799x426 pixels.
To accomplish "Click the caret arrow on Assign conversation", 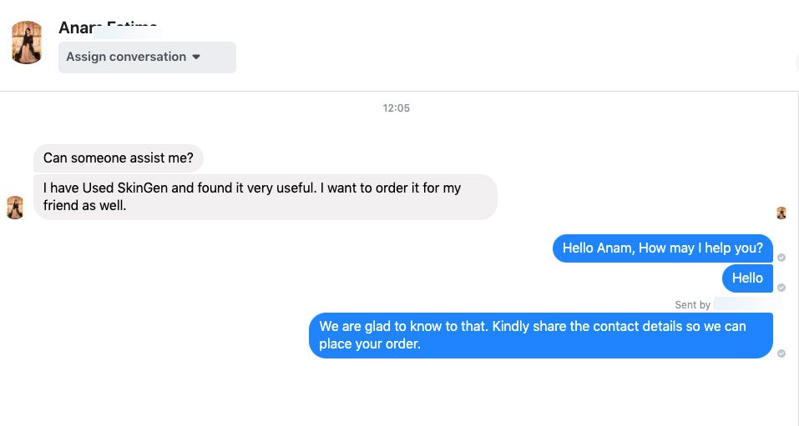I will point(196,57).
